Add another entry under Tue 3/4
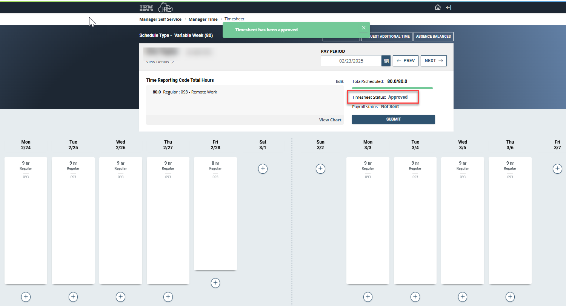 (x=415, y=297)
